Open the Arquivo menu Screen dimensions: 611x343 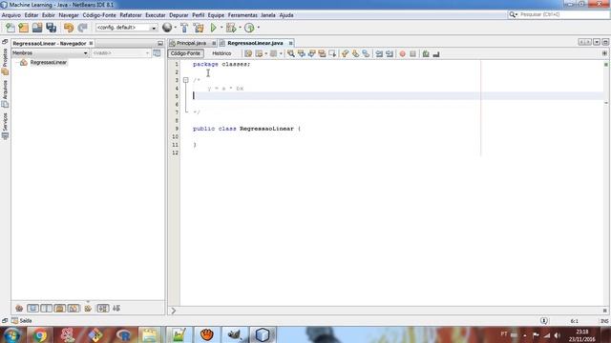[x=11, y=15]
